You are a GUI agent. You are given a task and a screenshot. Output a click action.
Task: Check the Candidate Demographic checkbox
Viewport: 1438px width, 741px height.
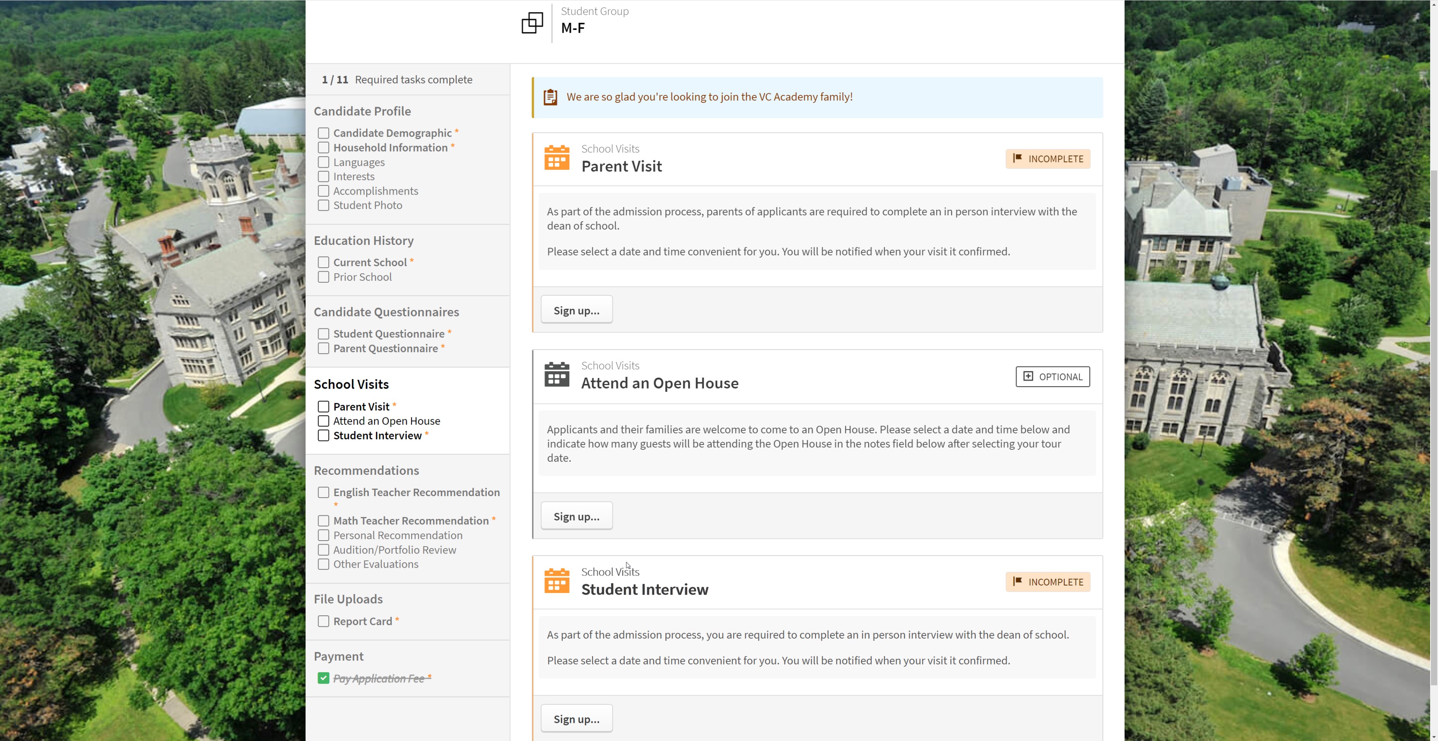click(323, 133)
